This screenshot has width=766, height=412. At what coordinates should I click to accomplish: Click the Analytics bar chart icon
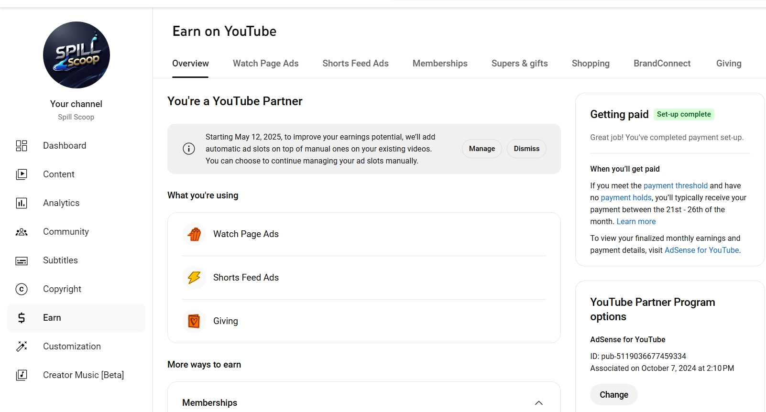click(22, 203)
